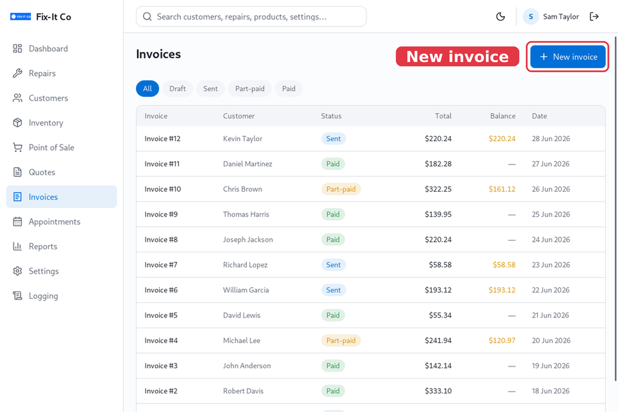Click total $333.10
The width and height of the screenshot is (618, 412).
pos(438,391)
